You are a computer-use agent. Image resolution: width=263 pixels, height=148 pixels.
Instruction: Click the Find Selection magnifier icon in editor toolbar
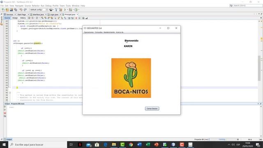pos(42,18)
